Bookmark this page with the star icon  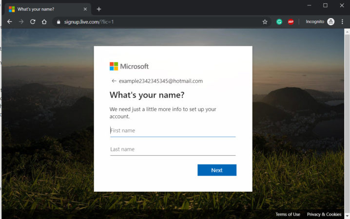point(265,21)
